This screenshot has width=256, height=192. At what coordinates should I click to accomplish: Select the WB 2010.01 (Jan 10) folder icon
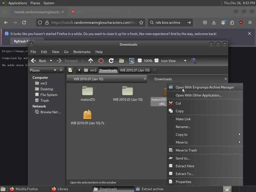[127, 91]
